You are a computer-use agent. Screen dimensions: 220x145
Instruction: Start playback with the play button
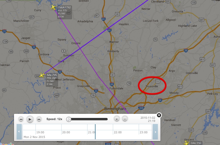pyautogui.click(x=30, y=119)
